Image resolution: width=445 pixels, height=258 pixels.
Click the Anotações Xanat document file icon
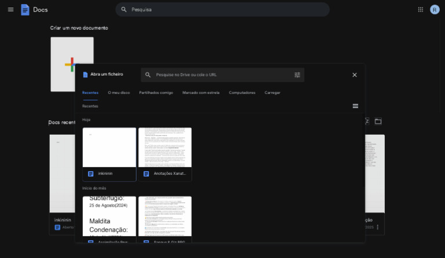pyautogui.click(x=146, y=174)
